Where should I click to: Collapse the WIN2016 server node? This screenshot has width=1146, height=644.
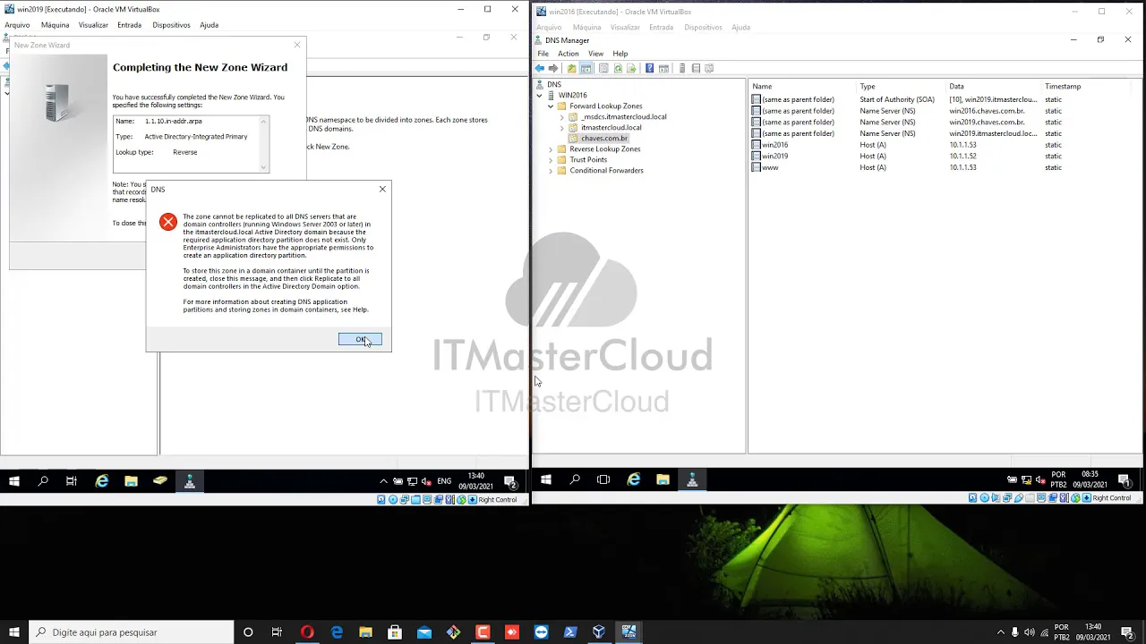point(540,95)
